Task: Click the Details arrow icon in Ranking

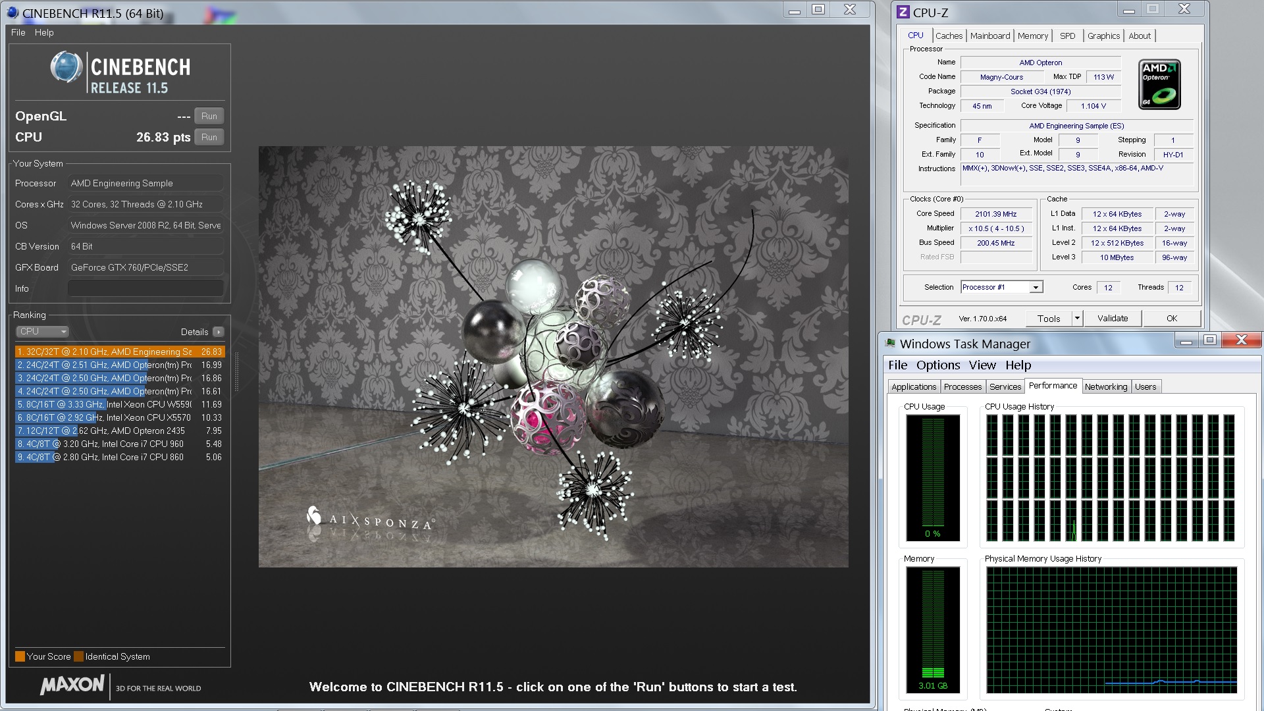Action: 219,332
